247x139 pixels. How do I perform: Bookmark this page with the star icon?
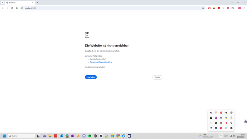tap(203, 8)
